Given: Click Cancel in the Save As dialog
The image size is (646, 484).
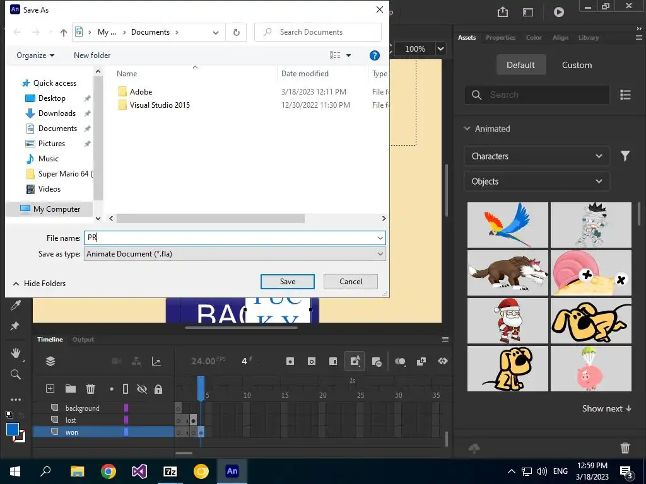Looking at the screenshot, I should (x=351, y=282).
